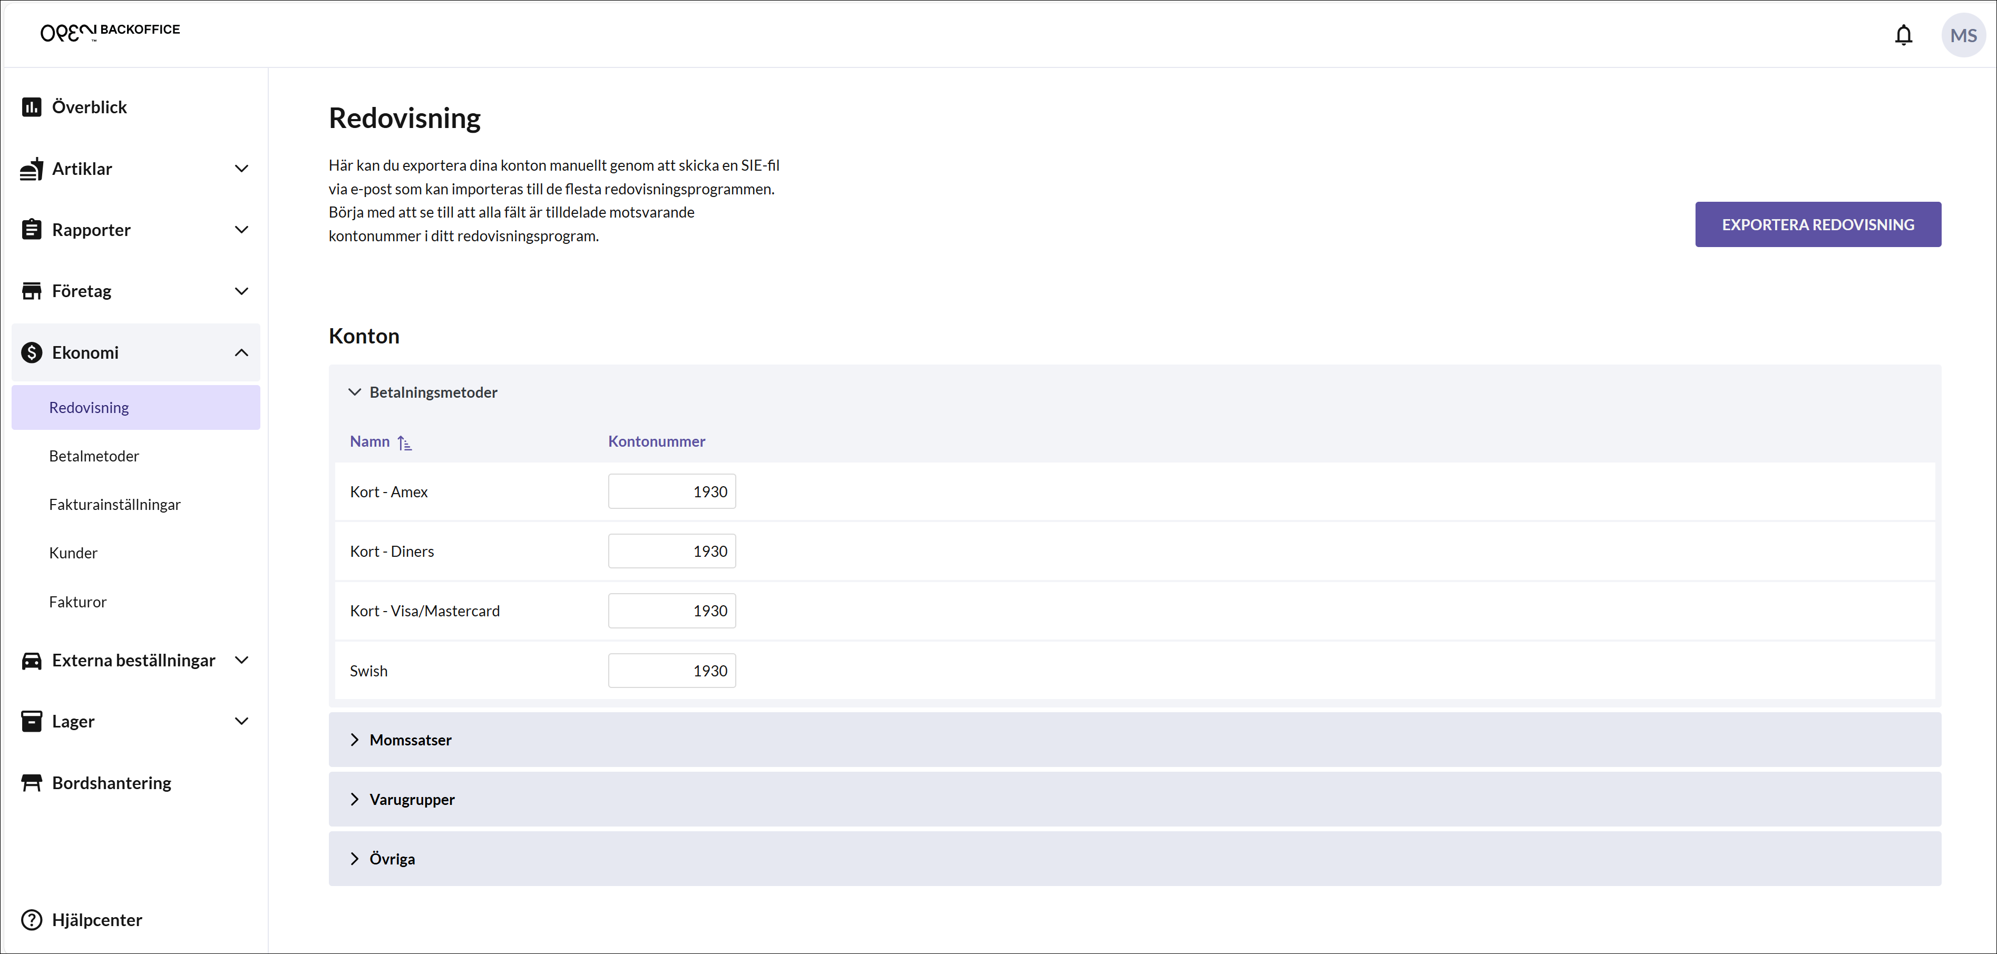Edit Kort - Visa/Mastercard account number field
Viewport: 1997px width, 954px height.
coord(672,611)
